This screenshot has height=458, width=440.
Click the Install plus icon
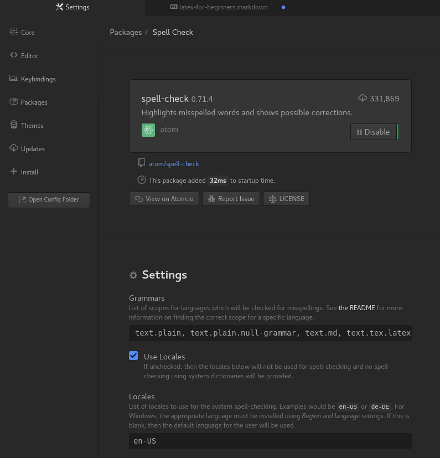14,171
